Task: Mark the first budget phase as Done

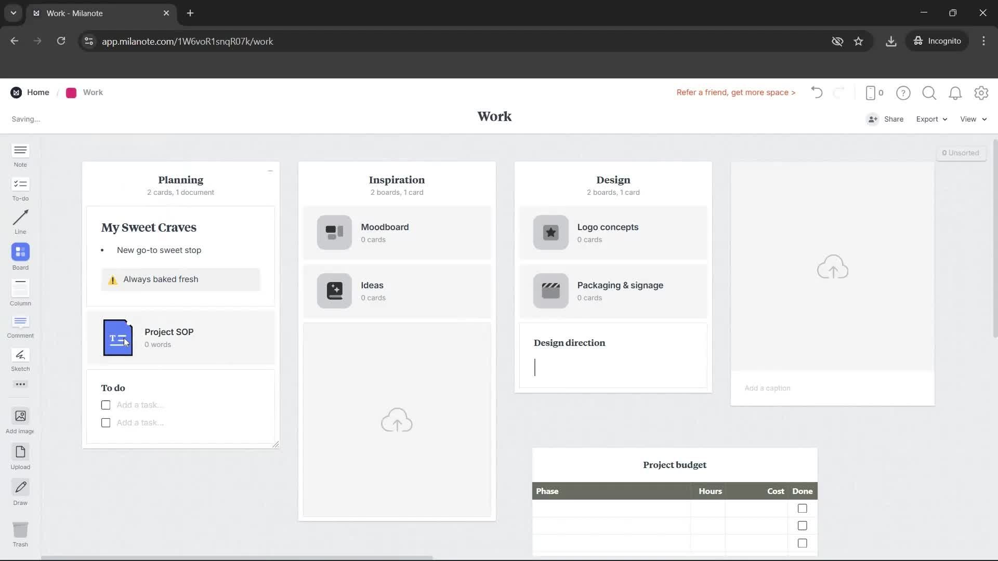Action: pyautogui.click(x=802, y=508)
